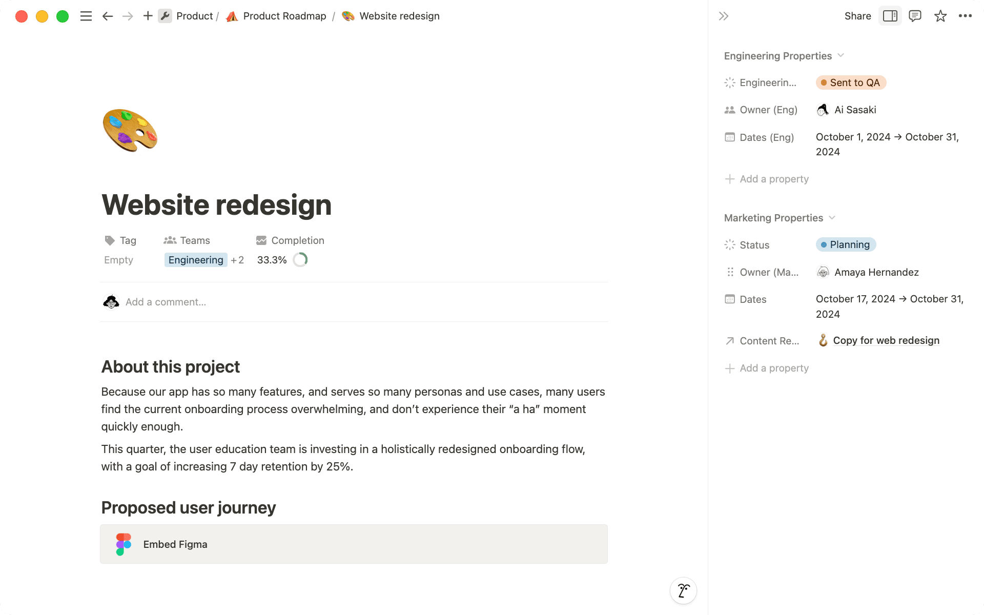Open the Planning status dropdown
Screen dimensions: 984x615
coord(846,244)
